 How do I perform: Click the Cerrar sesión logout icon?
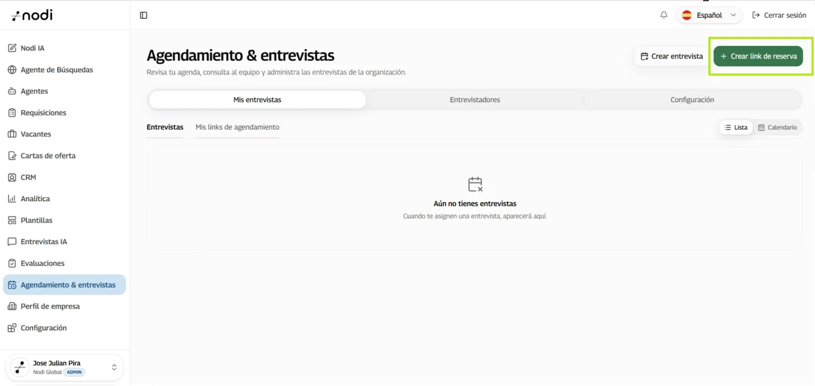tap(756, 15)
